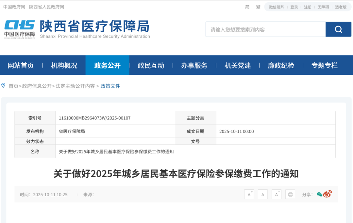This screenshot has width=353, height=223.
Task: Click the 登录 login link
Action: tap(294, 7)
